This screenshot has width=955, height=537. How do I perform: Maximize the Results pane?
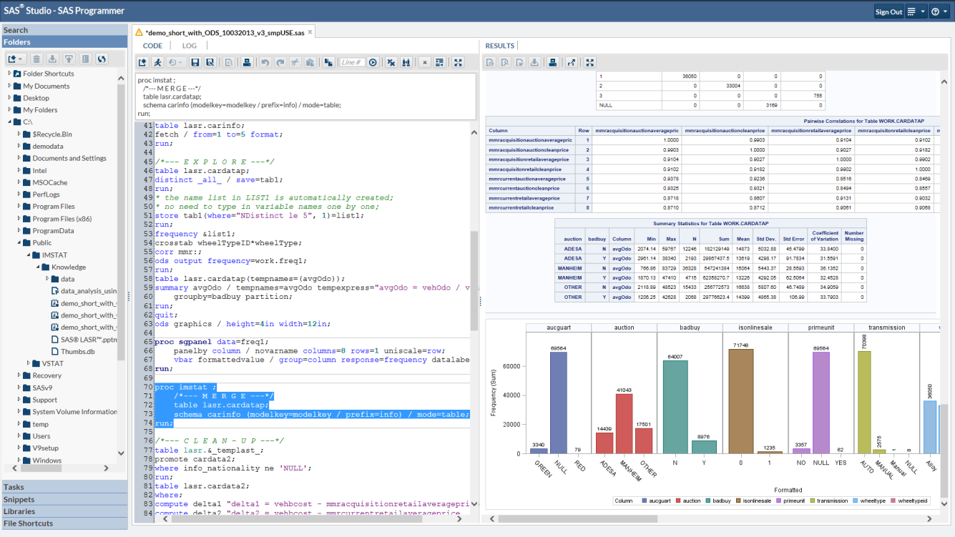589,62
